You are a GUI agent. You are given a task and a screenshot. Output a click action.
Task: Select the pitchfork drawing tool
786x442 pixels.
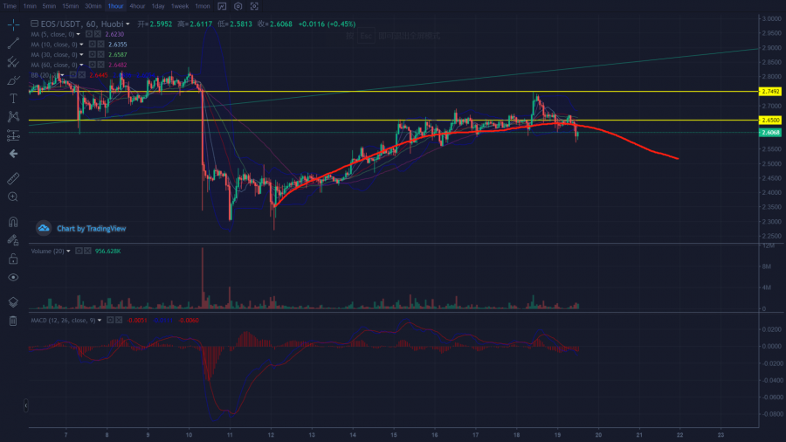tap(13, 62)
